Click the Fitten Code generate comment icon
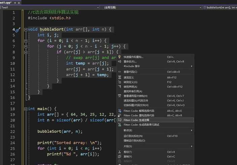 tap(120, 120)
